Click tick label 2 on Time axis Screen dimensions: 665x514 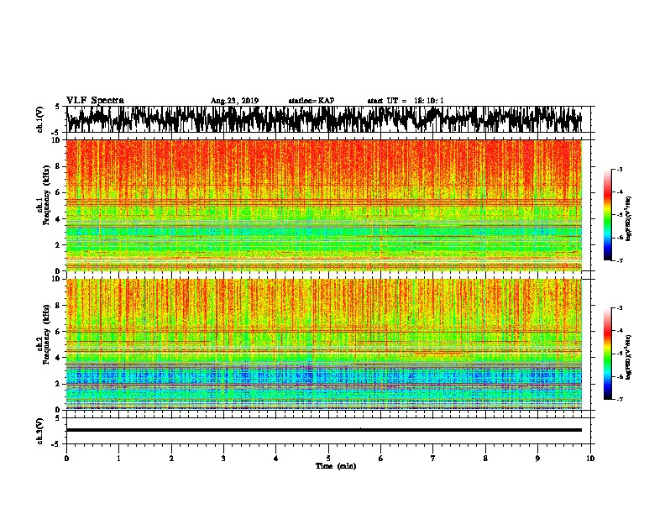pos(171,459)
